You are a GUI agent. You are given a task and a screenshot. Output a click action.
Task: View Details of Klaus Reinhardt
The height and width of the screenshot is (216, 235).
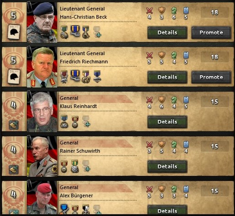click(x=167, y=122)
